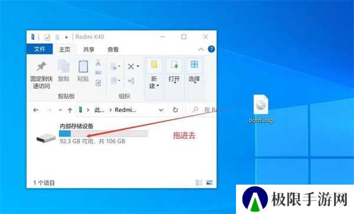Click the new folder icon in quick access toolbar

57,37
